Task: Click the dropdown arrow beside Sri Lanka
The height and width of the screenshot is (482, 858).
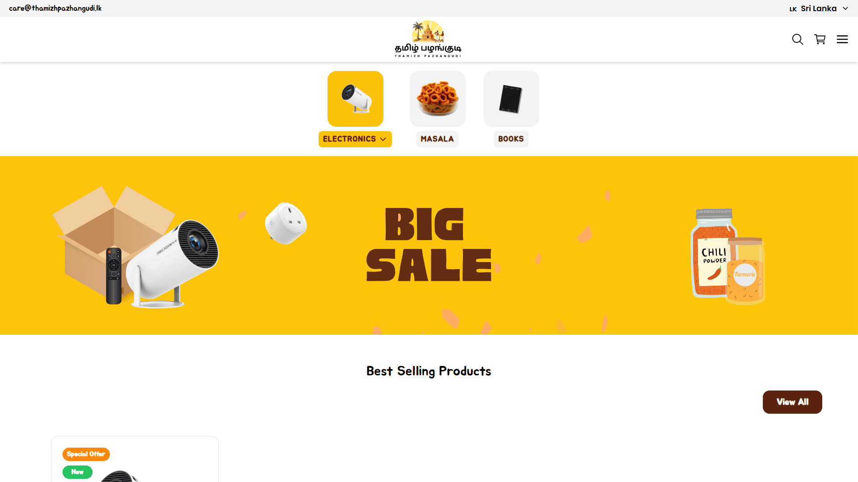Action: coord(845,8)
